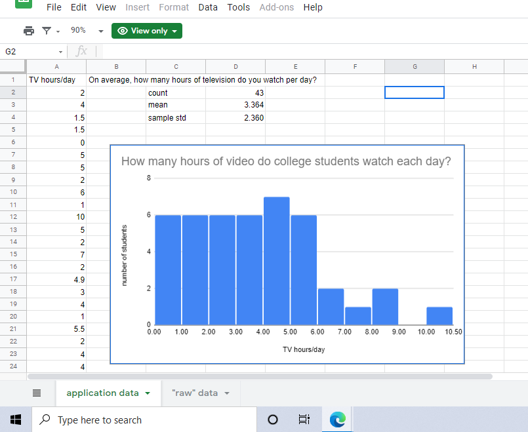The width and height of the screenshot is (528, 432).
Task: Expand the name box dropdown arrow
Action: tap(60, 52)
